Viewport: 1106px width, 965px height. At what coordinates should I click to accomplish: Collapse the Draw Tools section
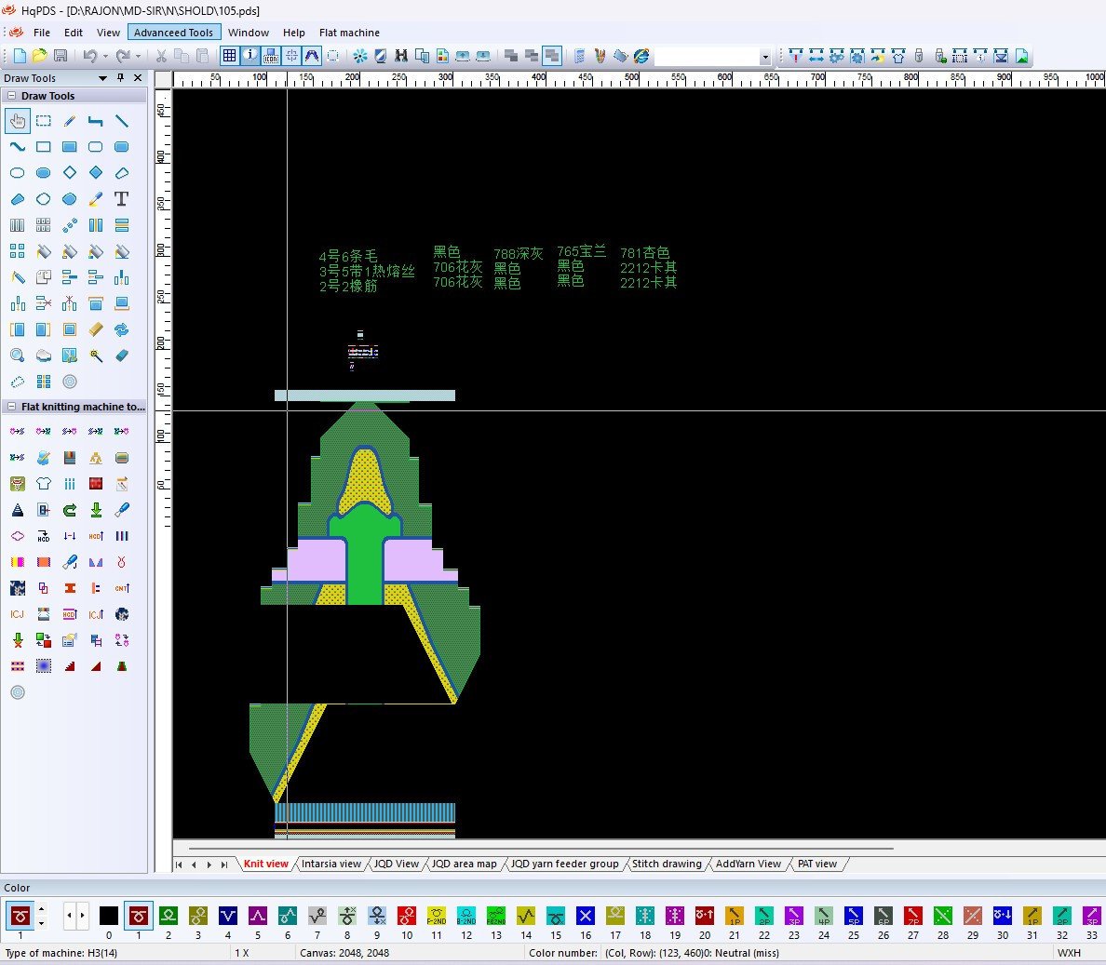coord(12,96)
